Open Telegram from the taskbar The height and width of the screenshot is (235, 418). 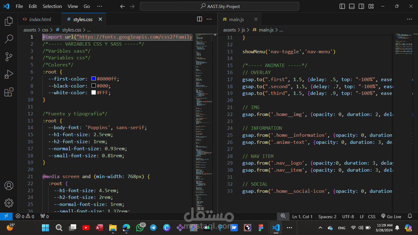[153, 228]
